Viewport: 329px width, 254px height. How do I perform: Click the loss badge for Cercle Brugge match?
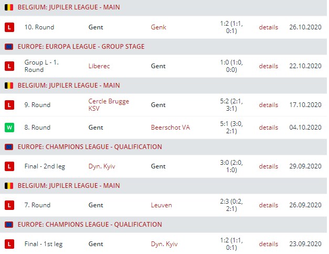tap(8, 105)
